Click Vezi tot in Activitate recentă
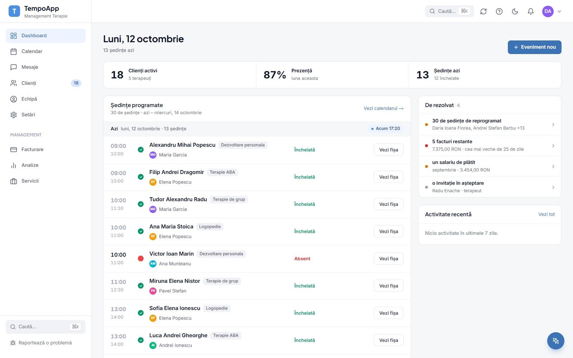The image size is (573, 358). [x=546, y=214]
